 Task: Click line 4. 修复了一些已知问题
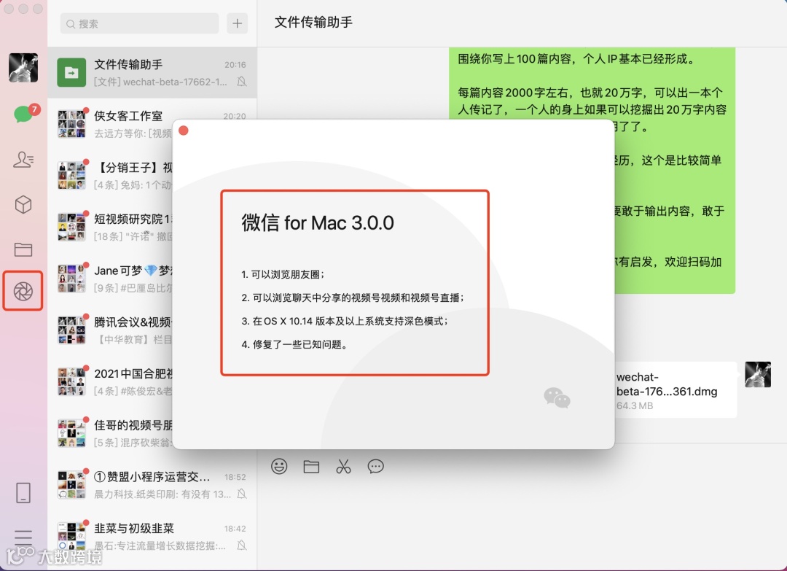(294, 344)
